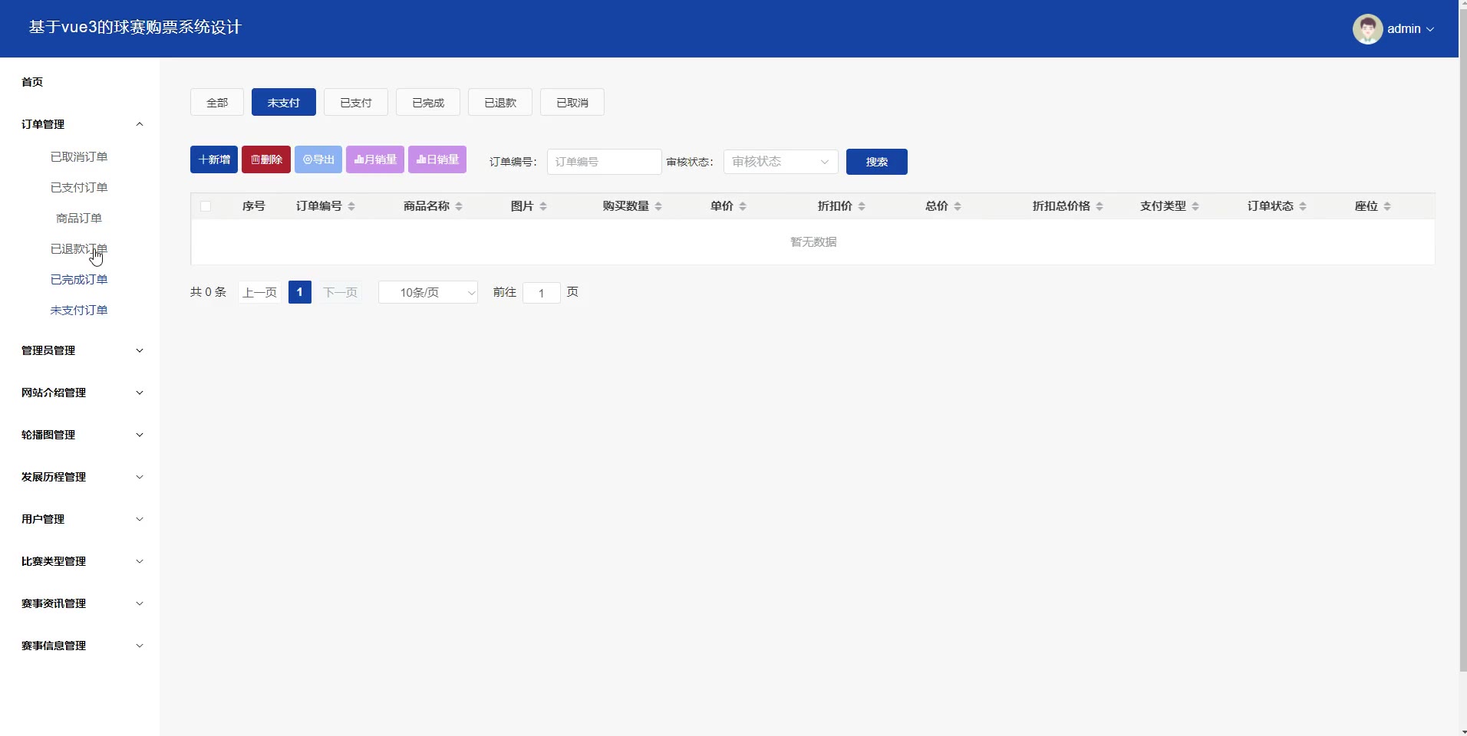Click the 月销量 chart button
Screen dimensions: 1467x736
click(x=375, y=159)
